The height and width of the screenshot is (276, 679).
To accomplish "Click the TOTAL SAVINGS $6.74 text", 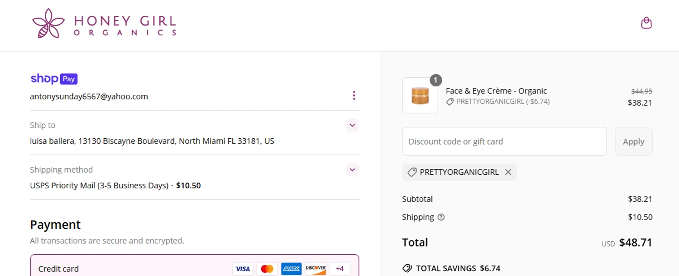I will [458, 268].
